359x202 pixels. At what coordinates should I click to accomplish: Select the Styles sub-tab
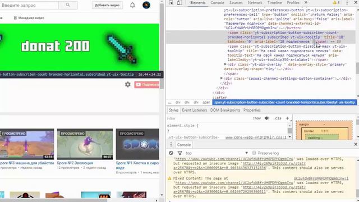[173, 110]
